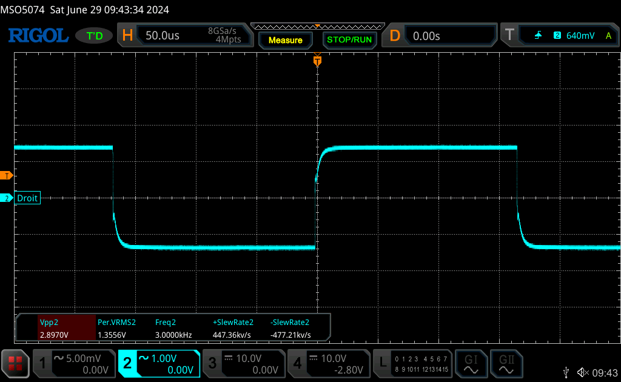Viewport: 621px width, 382px height.
Task: Open the delay D settings
Action: click(x=395, y=36)
